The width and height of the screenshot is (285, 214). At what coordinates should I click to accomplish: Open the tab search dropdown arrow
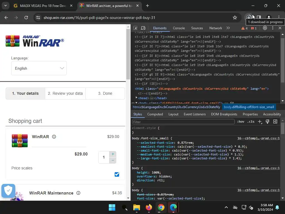pyautogui.click(x=6, y=6)
